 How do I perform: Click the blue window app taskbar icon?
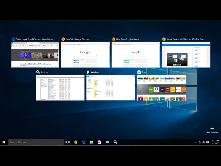tap(107, 142)
